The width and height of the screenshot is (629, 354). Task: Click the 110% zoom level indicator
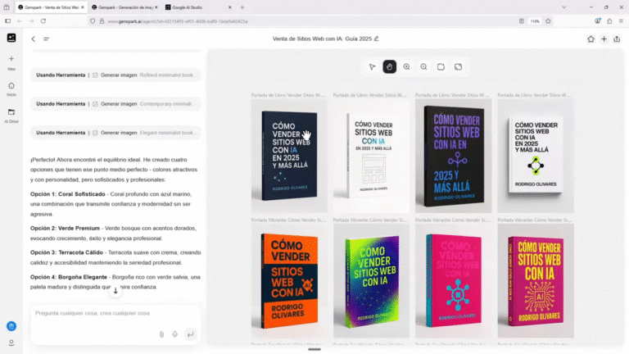pos(535,21)
